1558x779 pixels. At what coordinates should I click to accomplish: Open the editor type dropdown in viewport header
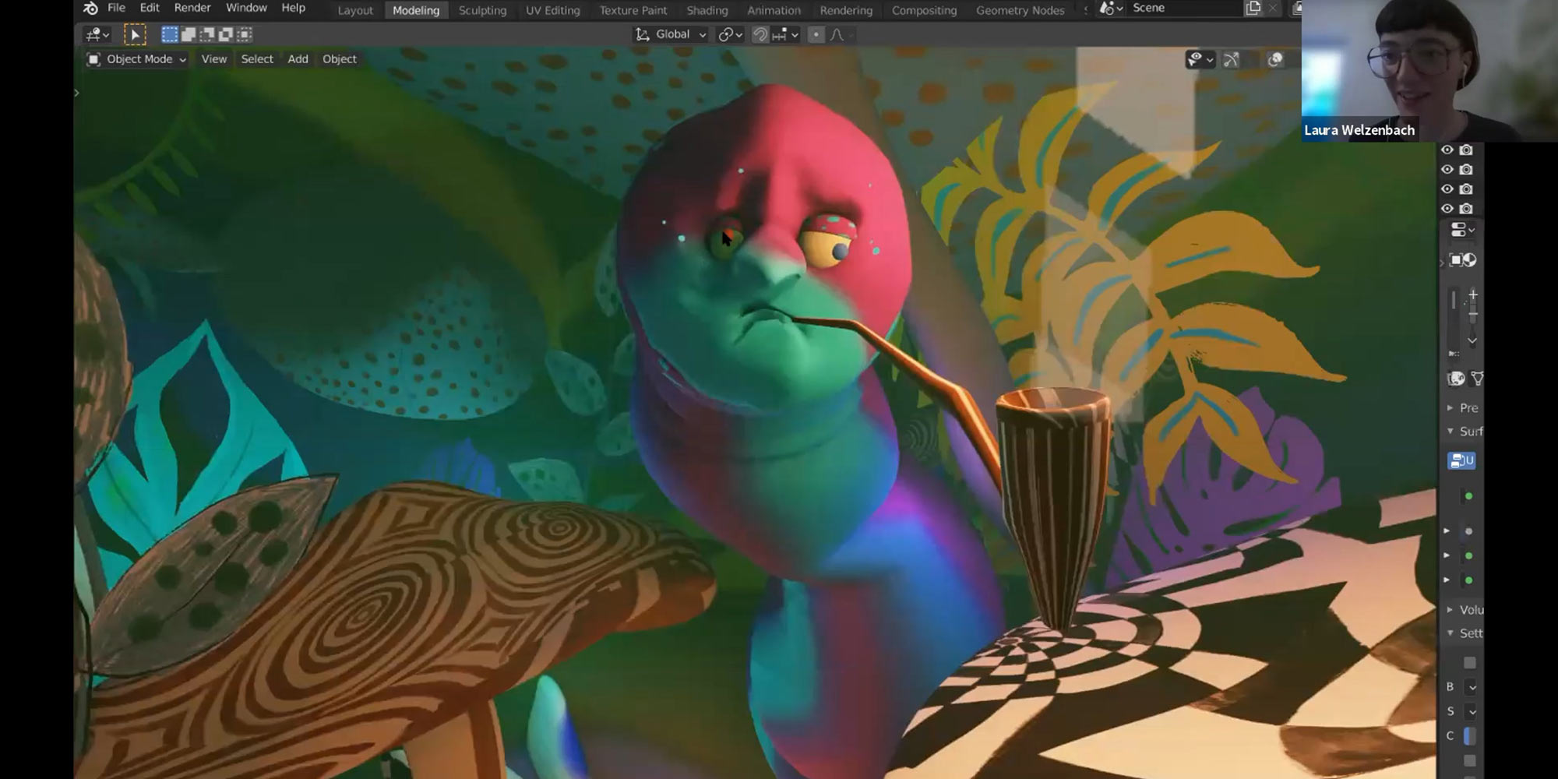click(97, 34)
